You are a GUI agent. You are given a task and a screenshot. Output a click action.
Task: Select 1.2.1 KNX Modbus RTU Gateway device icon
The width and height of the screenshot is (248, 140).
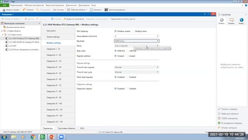(x=7, y=38)
